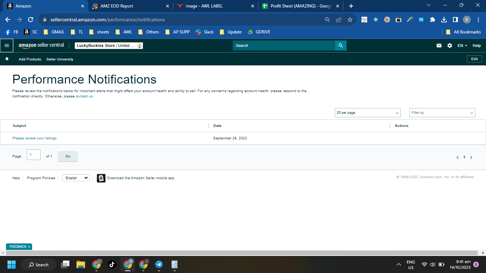Click the Help link in the footer
This screenshot has height=273, width=486.
point(16,178)
